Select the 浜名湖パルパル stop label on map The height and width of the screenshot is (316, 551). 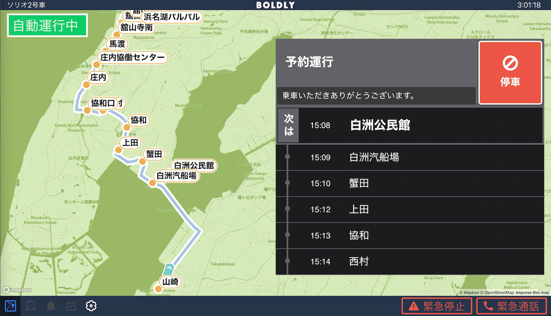click(172, 17)
